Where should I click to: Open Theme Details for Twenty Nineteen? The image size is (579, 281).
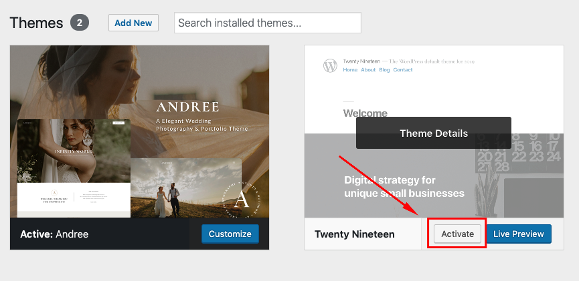pos(434,133)
